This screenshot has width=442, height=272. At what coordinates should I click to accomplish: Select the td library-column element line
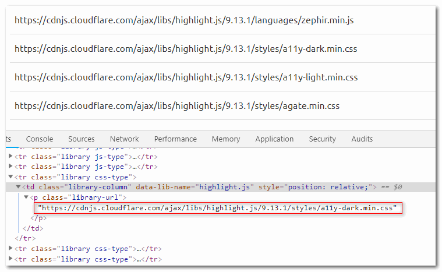click(221, 187)
